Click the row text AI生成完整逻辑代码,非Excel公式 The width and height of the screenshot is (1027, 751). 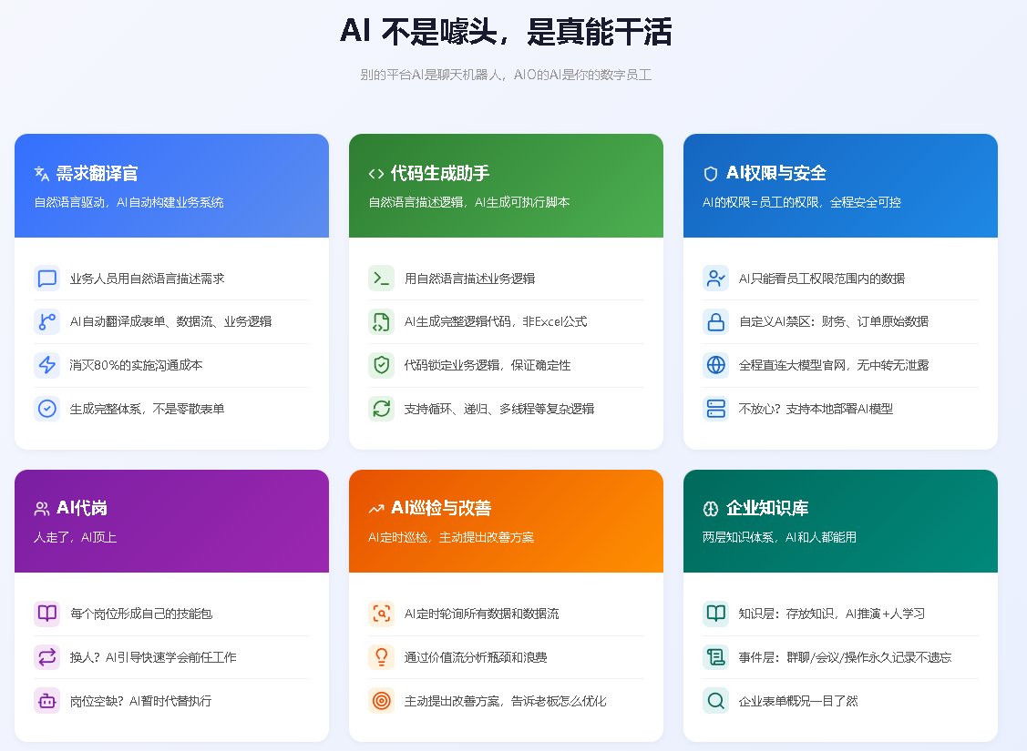pyautogui.click(x=496, y=322)
